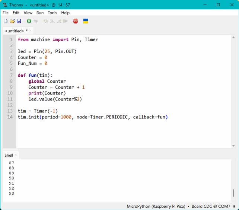
Task: Create a new file with toolbar icon
Action: coord(6,21)
